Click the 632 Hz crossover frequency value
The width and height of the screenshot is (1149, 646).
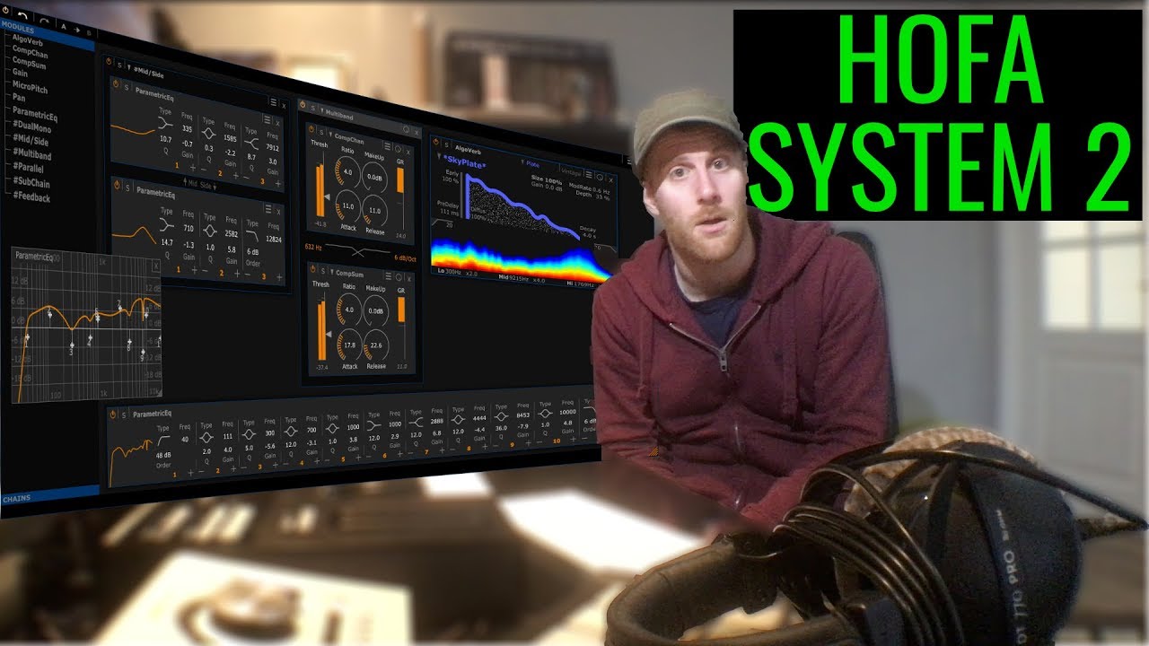click(313, 247)
